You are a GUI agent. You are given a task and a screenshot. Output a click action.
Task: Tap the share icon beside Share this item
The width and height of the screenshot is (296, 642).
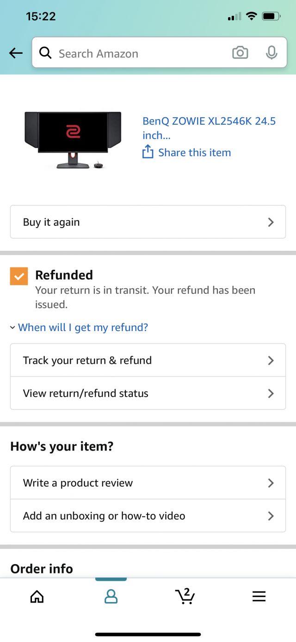[x=148, y=152]
